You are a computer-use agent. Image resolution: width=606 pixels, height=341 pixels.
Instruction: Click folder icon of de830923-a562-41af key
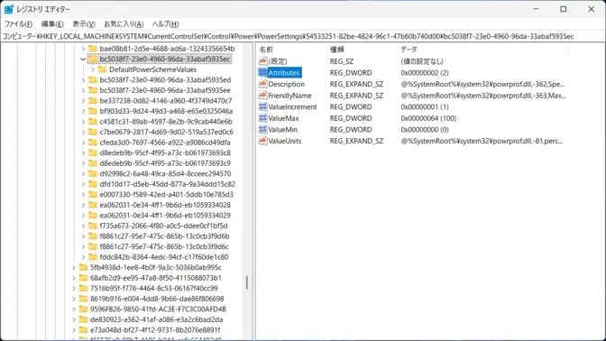pyautogui.click(x=84, y=319)
